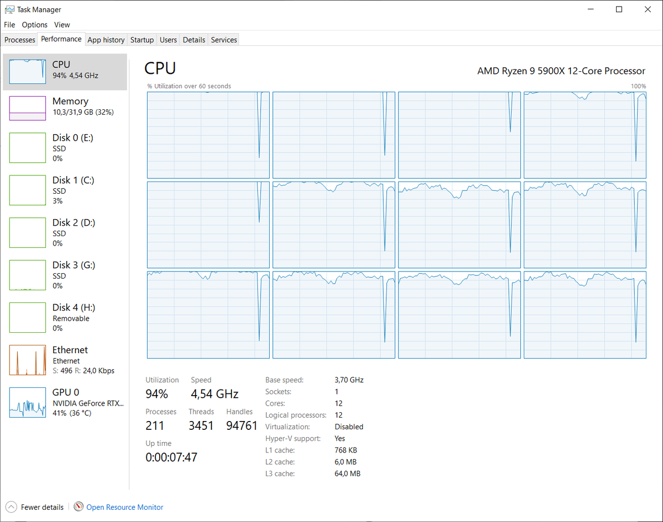Click the AMD Ryzen 9 5900X processor name

tap(561, 71)
